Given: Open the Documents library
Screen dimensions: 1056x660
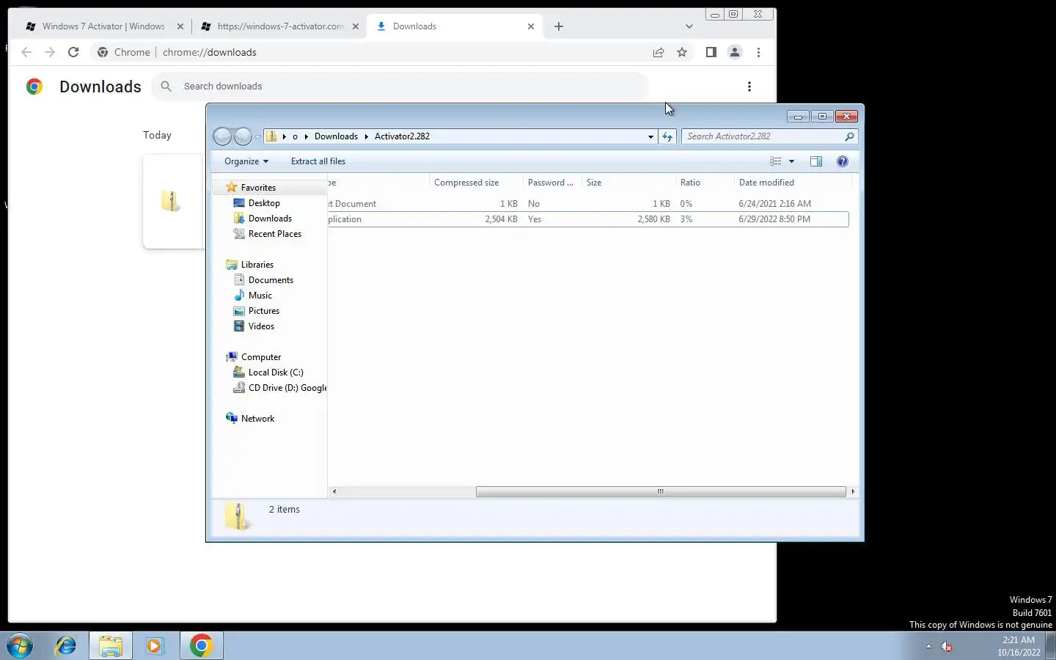Looking at the screenshot, I should point(271,280).
